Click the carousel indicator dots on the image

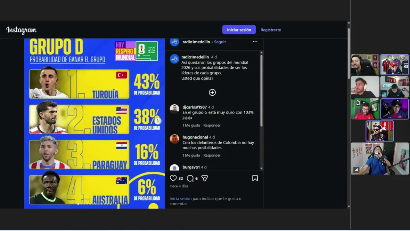coord(95,204)
